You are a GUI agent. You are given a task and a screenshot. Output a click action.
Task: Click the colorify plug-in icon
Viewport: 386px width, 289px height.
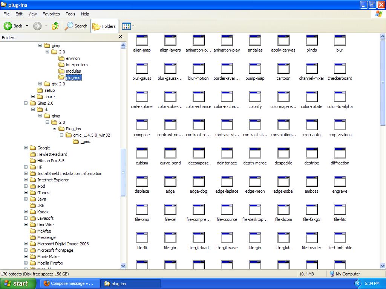click(255, 97)
